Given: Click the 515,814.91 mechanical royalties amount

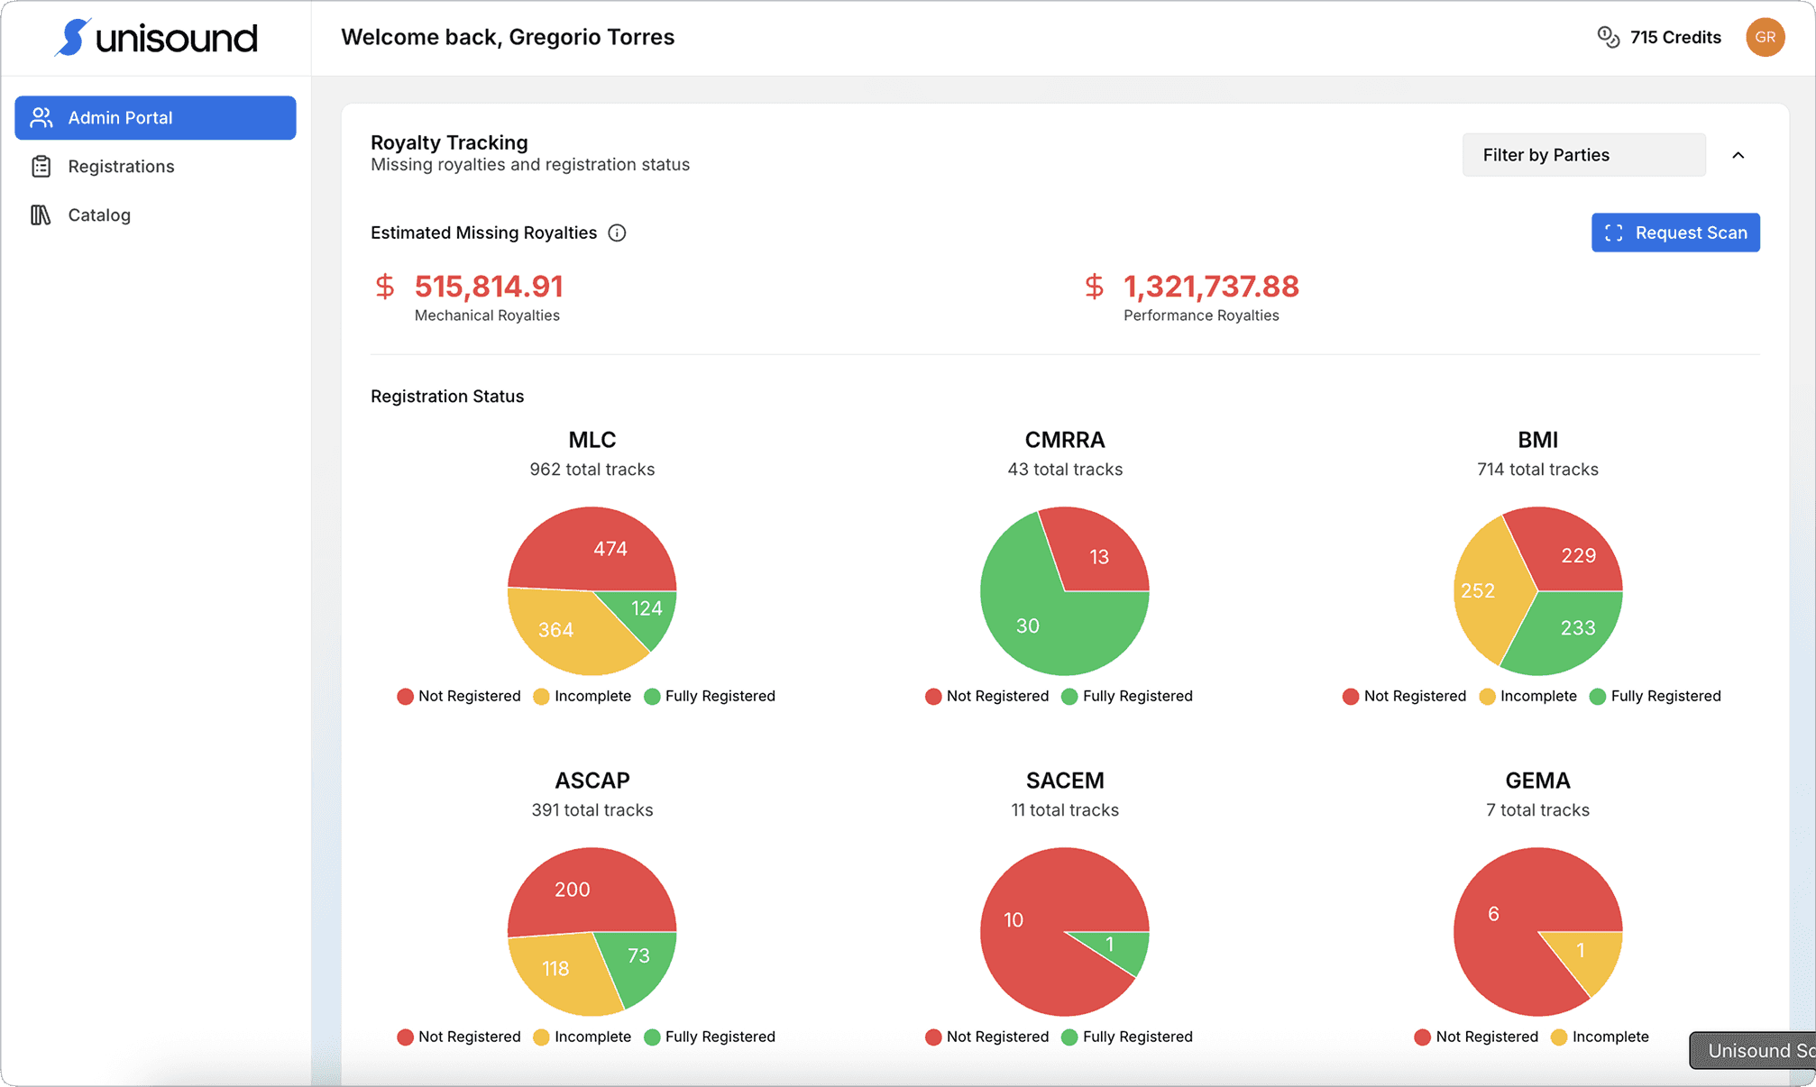Looking at the screenshot, I should pyautogui.click(x=489, y=287).
